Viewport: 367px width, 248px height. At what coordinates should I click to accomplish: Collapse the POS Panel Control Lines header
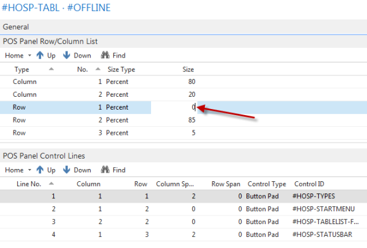(44, 156)
